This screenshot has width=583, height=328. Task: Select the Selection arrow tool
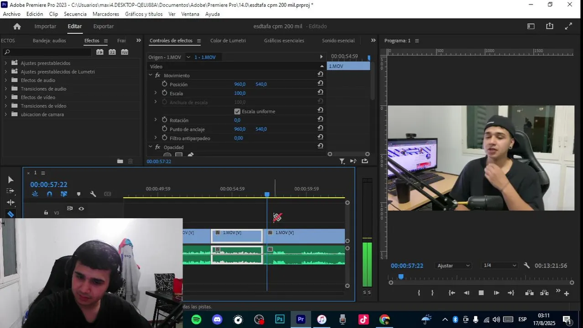tap(10, 180)
